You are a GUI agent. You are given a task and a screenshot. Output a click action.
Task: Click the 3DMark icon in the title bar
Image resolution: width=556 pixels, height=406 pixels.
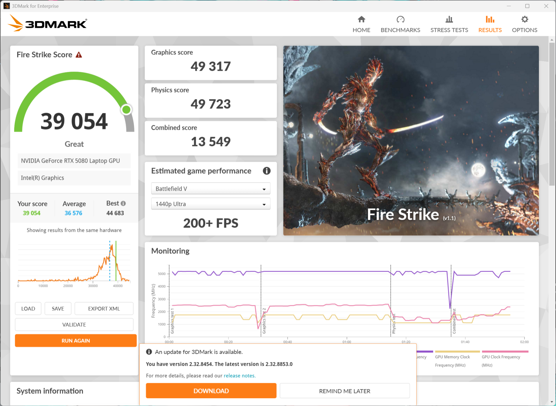(6, 6)
